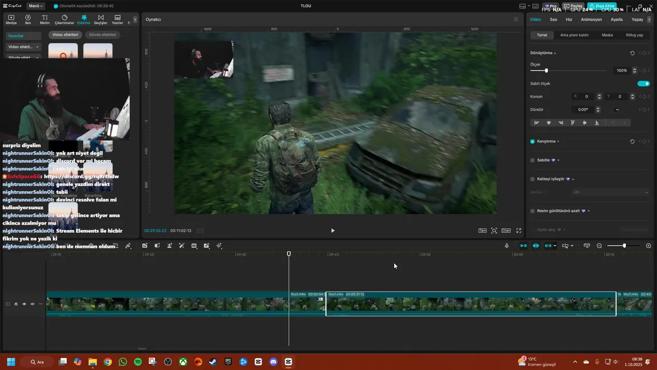Mute the main track audio
The height and width of the screenshot is (370, 657).
(32, 304)
